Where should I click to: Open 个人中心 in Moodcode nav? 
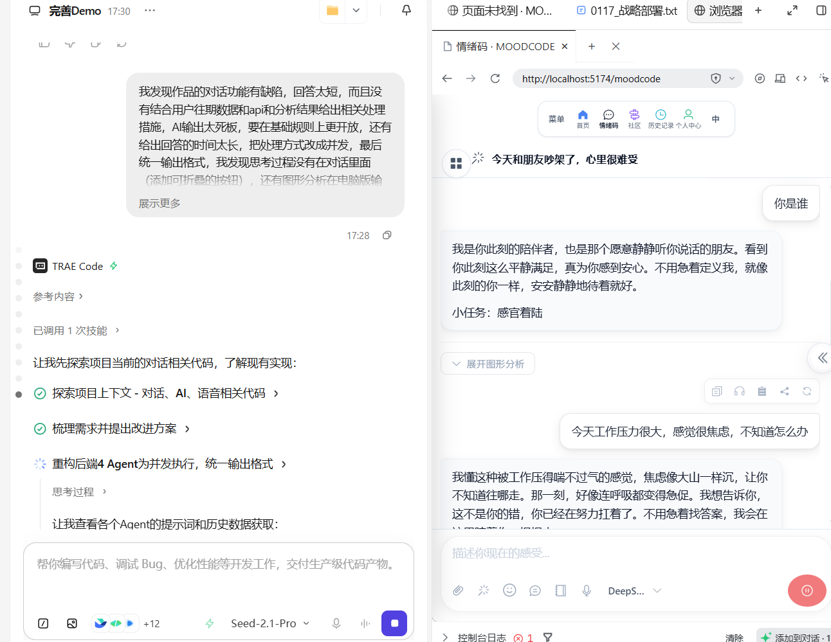coord(688,119)
